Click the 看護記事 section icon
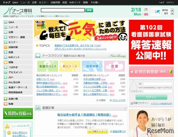This screenshot has height=137, width=178. [38, 108]
